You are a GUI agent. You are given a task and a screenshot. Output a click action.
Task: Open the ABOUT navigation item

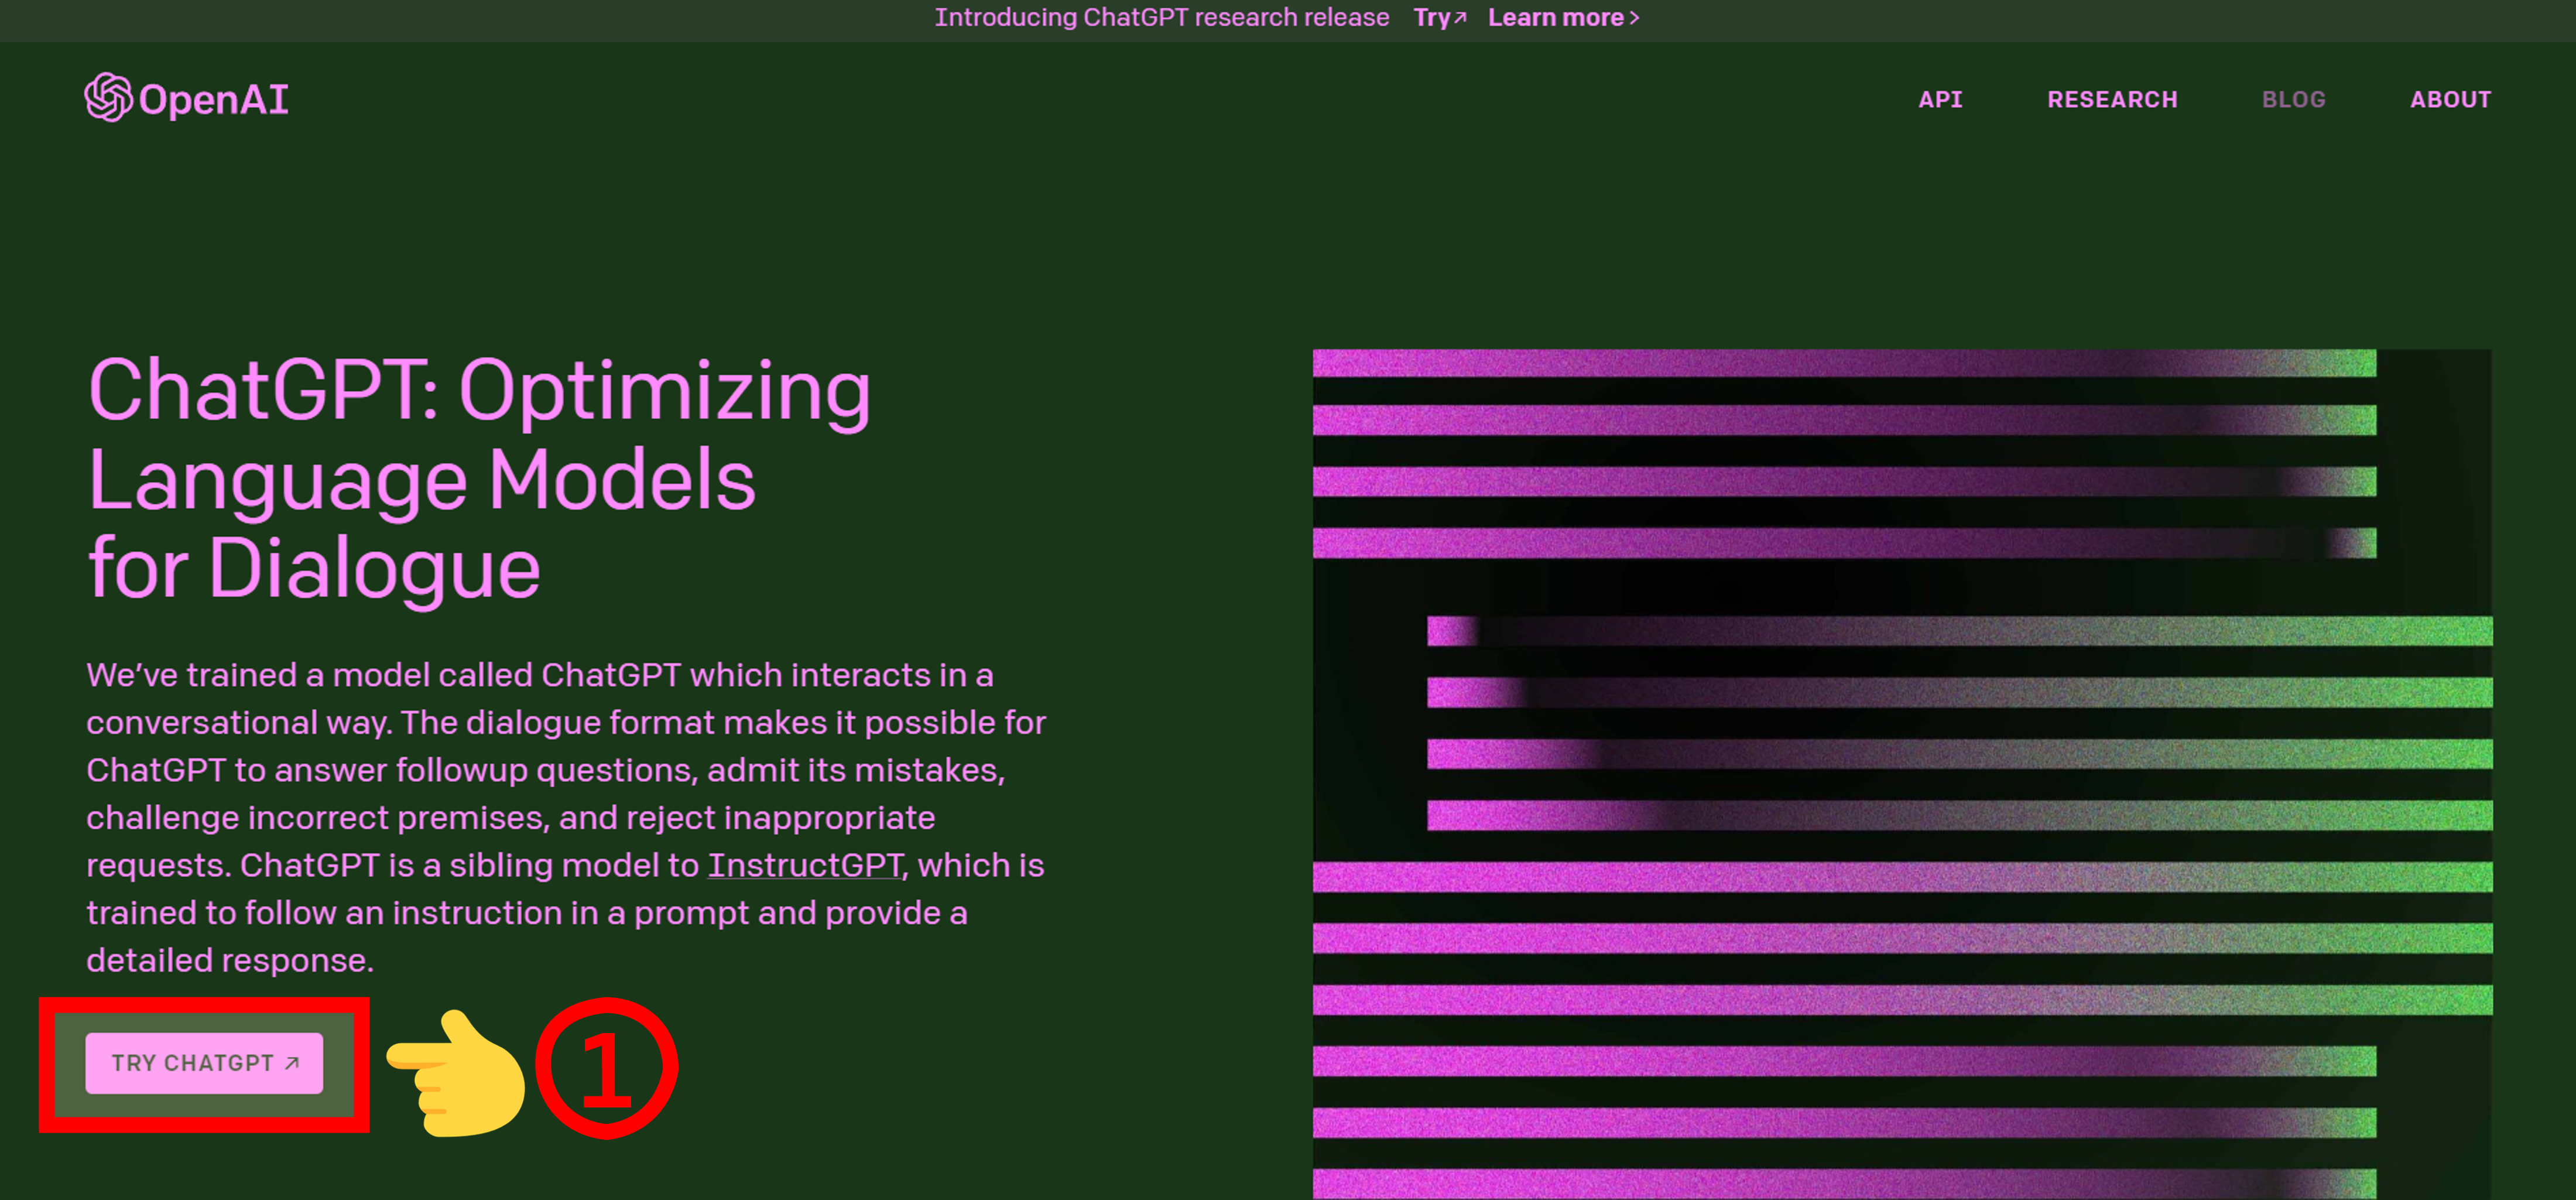pyautogui.click(x=2450, y=100)
